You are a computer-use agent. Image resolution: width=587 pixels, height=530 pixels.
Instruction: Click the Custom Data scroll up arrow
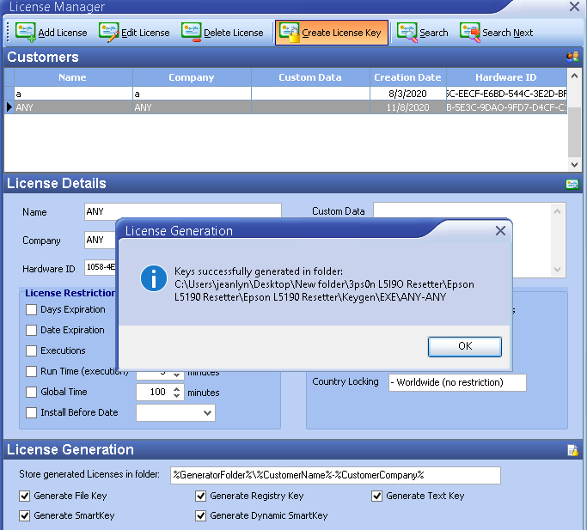558,211
